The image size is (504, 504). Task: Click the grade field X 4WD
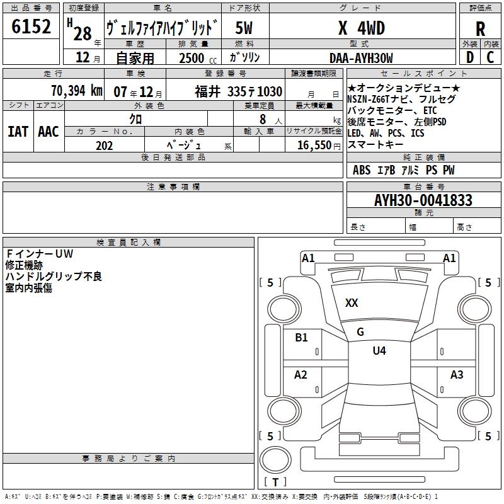point(361,28)
